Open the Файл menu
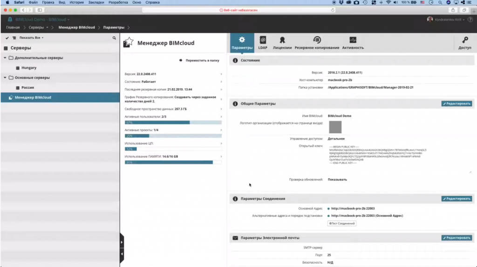The height and width of the screenshot is (267, 477). tap(33, 2)
